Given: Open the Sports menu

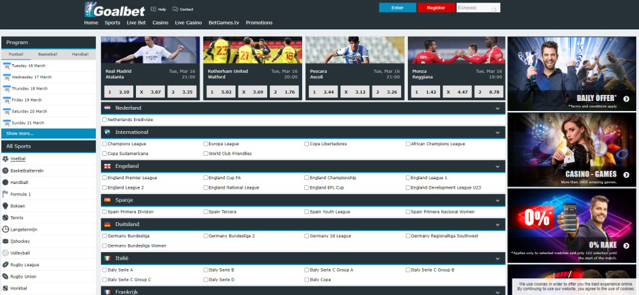Looking at the screenshot, I should click(113, 23).
